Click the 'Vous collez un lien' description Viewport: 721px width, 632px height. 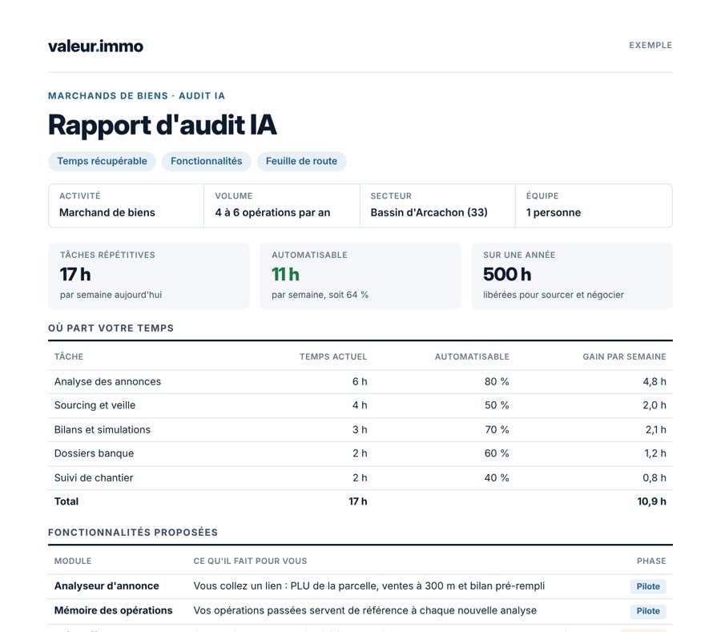click(369, 586)
